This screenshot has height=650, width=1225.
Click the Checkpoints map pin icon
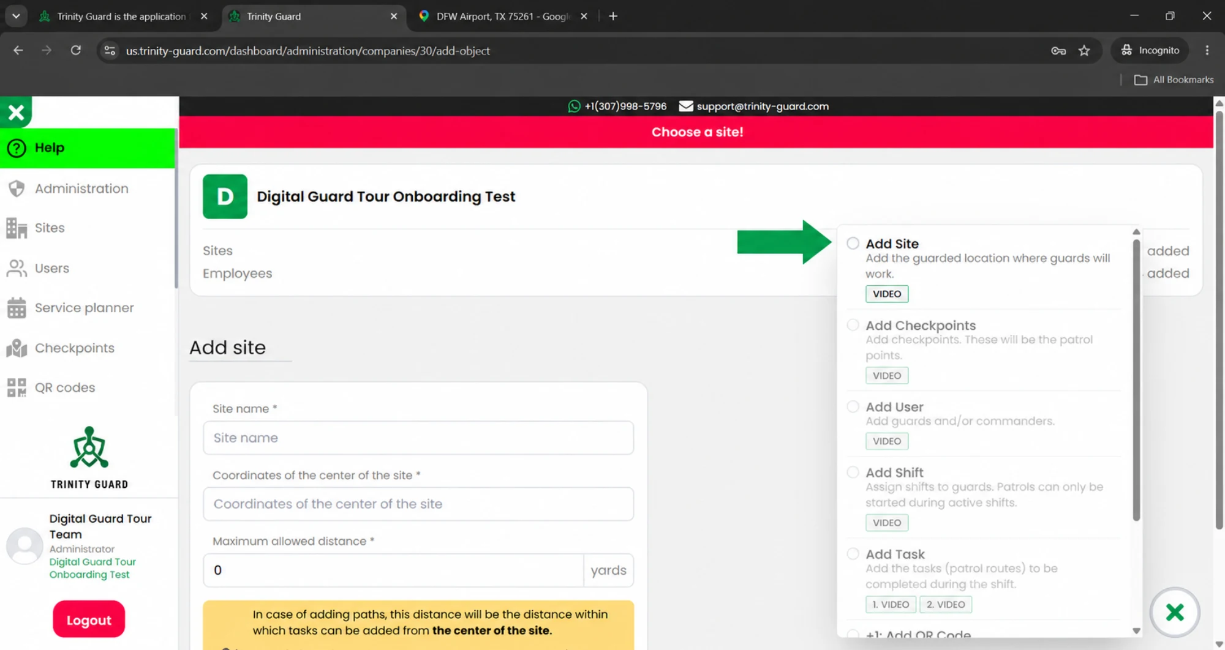17,348
